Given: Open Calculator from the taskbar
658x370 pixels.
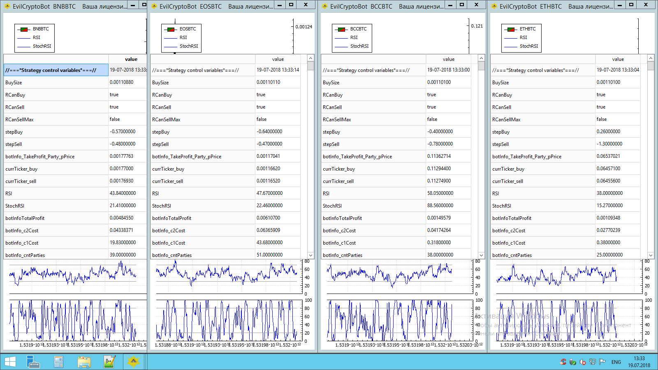Looking at the screenshot, I should pos(58,362).
